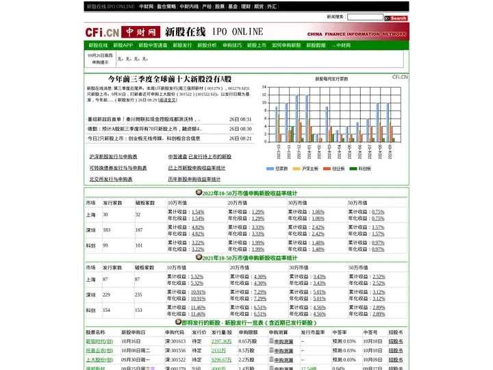Click 2021 深圳 20万市值 累计收益 7.29%
Image resolution: width=493 pixels, height=370 pixels.
coord(260,292)
